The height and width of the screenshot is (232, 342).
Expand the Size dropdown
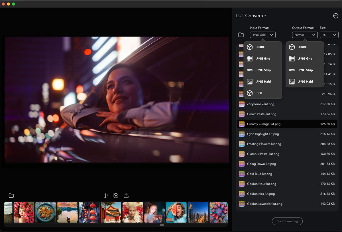click(329, 35)
